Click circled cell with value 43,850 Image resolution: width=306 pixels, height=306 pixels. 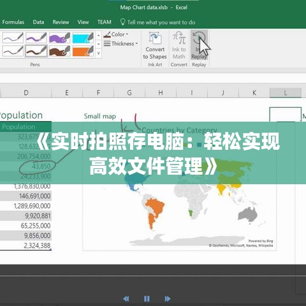pyautogui.click(x=25, y=166)
